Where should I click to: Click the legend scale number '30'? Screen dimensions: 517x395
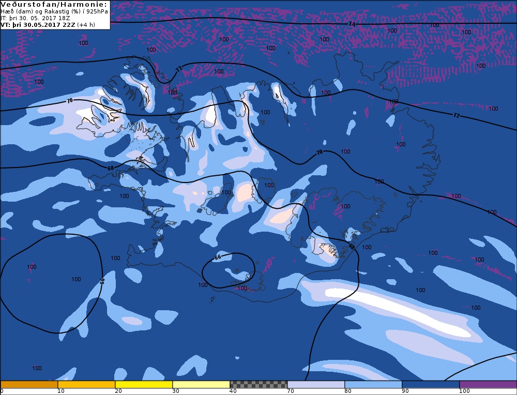pyautogui.click(x=175, y=391)
